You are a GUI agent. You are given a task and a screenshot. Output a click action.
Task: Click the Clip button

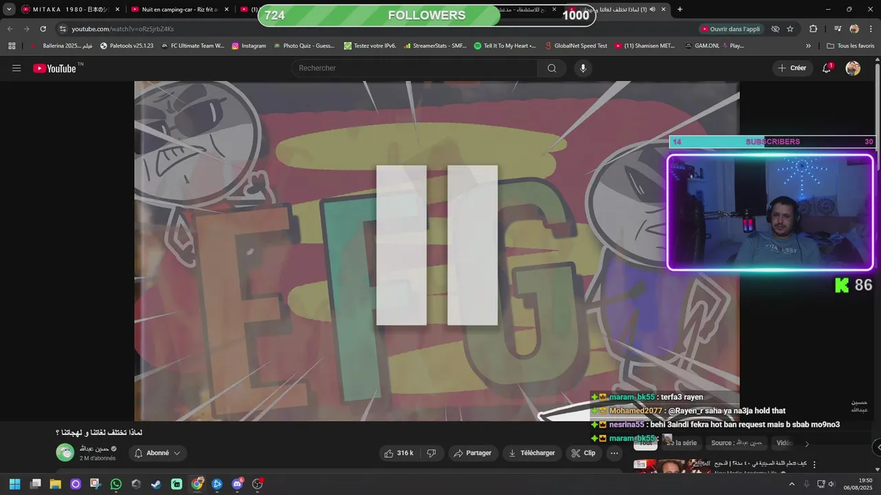584,453
